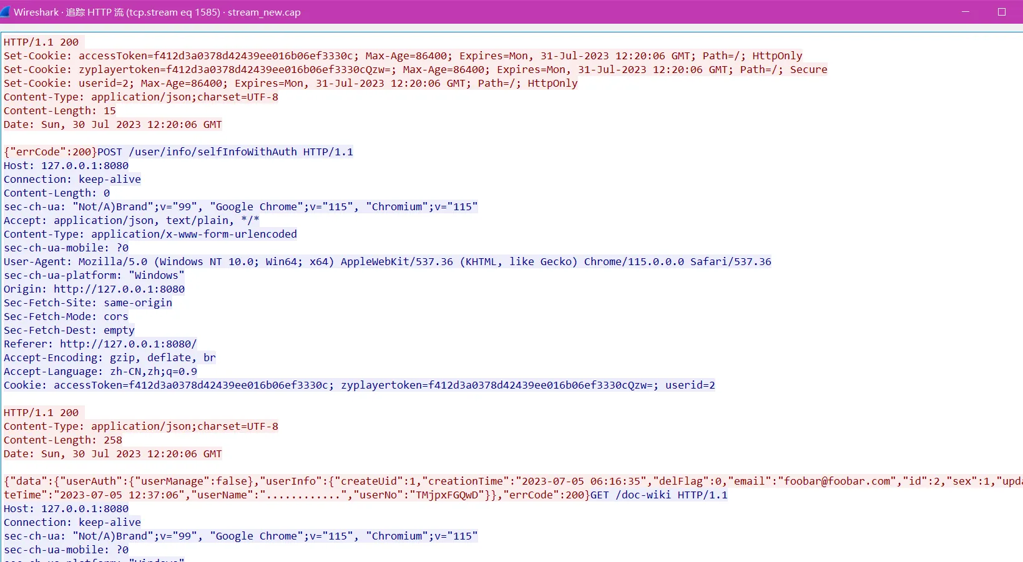Click the first Host: 127.0.0.1:8080 line
Screen dimensions: 1023x562
pos(66,166)
